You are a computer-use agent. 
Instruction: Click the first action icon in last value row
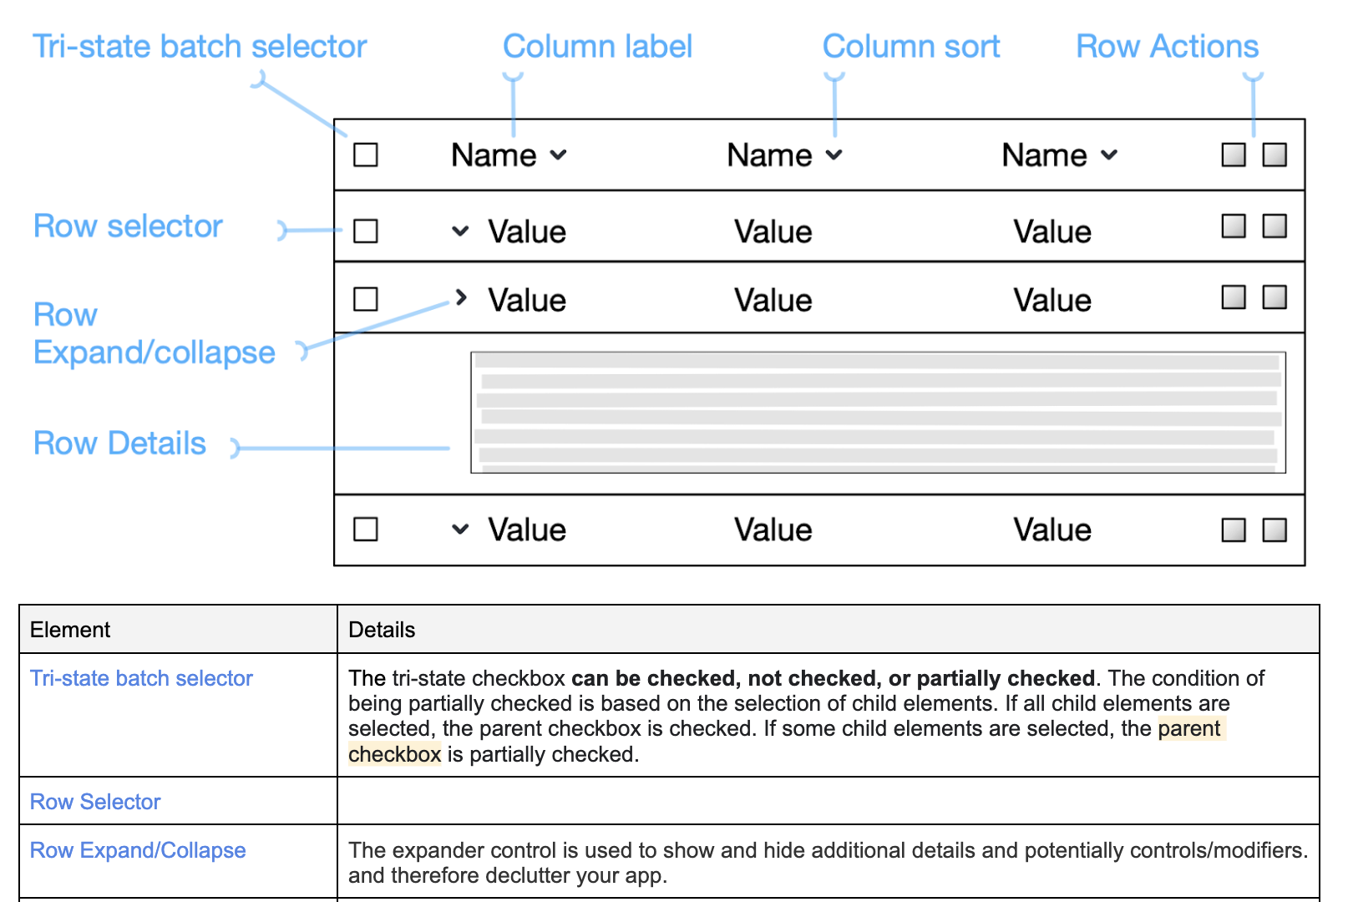1233,530
